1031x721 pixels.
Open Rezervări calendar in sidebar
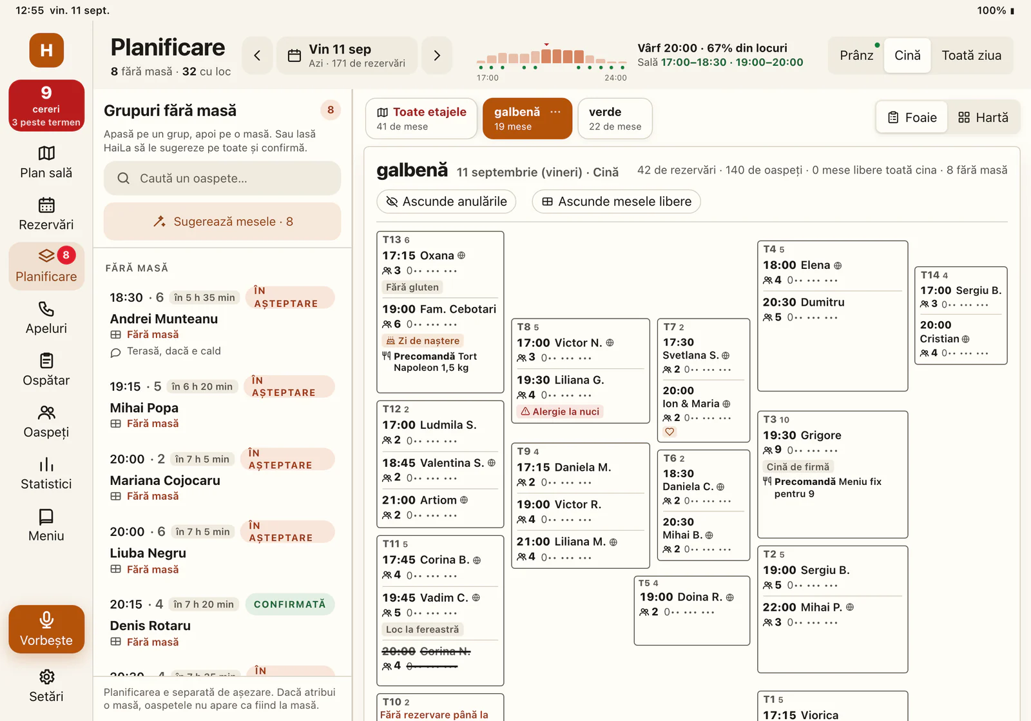coord(46,214)
